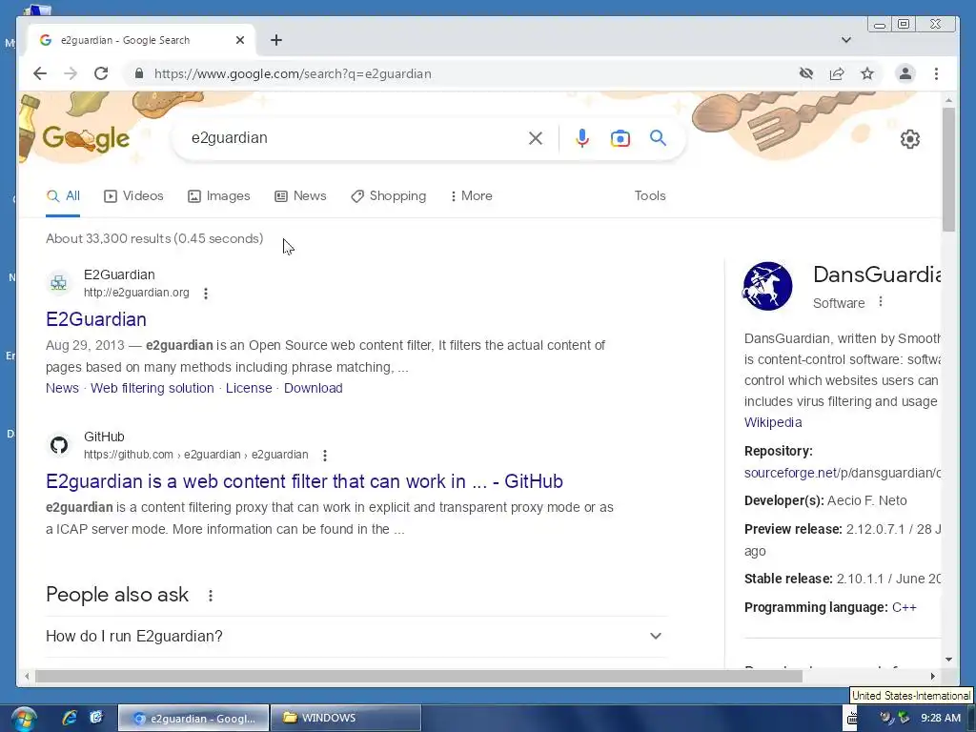Open options dots for GitHub result

[x=324, y=455]
